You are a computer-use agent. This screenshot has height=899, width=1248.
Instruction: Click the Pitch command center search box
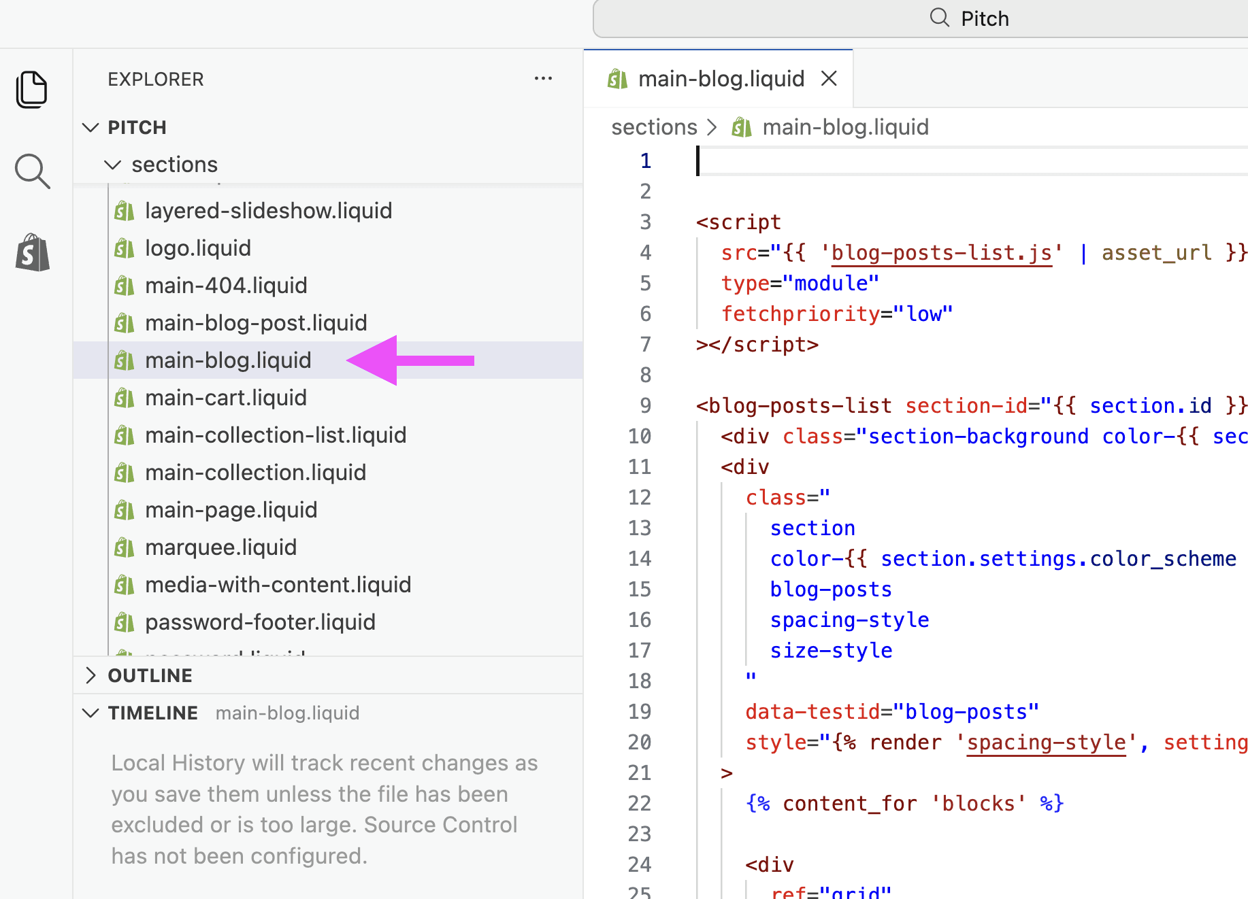click(x=920, y=19)
